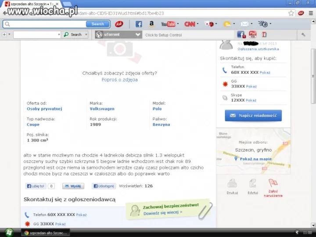Click the Poproś o zdjęcia link
Image resolution: width=316 pixels, height=237 pixels.
(119, 79)
